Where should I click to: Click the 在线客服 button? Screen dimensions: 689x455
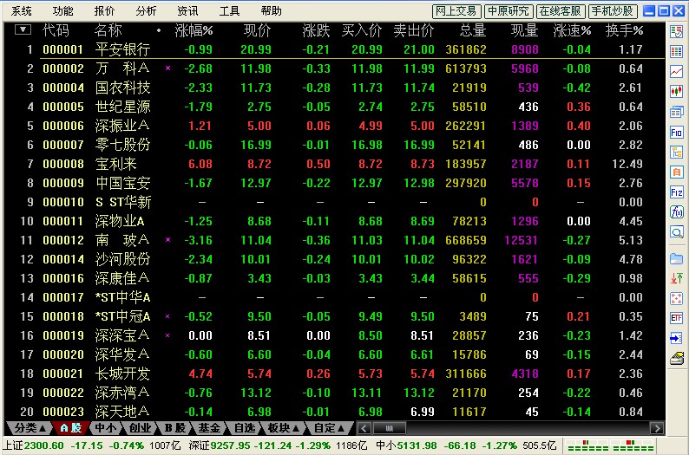pos(560,11)
